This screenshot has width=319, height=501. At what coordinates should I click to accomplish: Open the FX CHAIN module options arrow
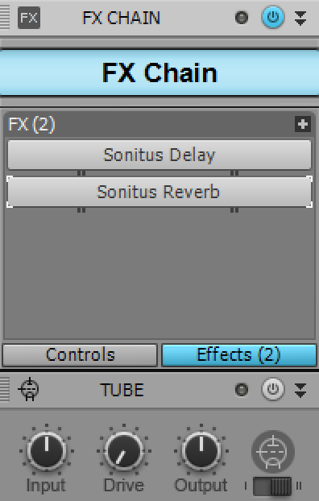pyautogui.click(x=300, y=18)
